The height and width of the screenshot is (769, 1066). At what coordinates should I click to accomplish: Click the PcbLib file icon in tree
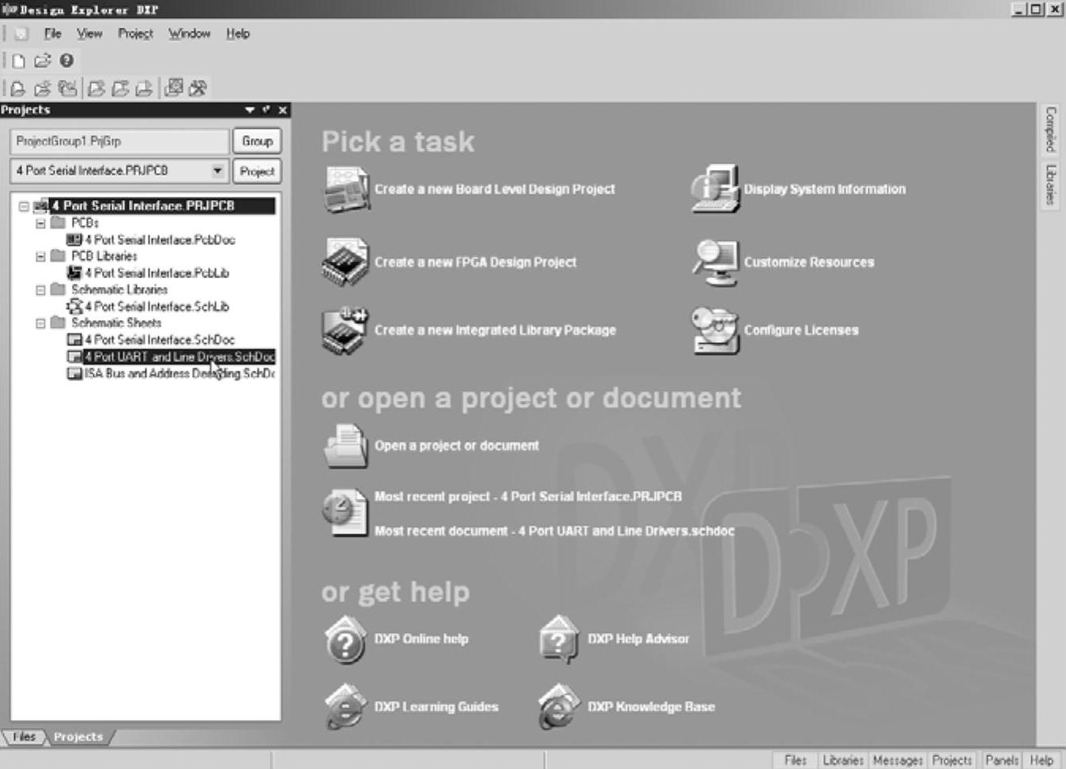coord(74,273)
